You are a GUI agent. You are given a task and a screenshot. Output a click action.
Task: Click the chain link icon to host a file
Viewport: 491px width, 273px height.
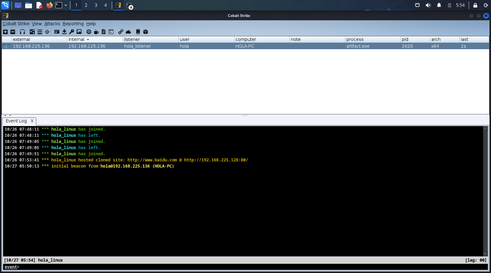click(x=121, y=32)
